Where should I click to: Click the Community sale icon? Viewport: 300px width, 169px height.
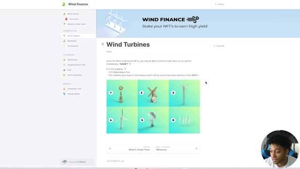pos(64,89)
